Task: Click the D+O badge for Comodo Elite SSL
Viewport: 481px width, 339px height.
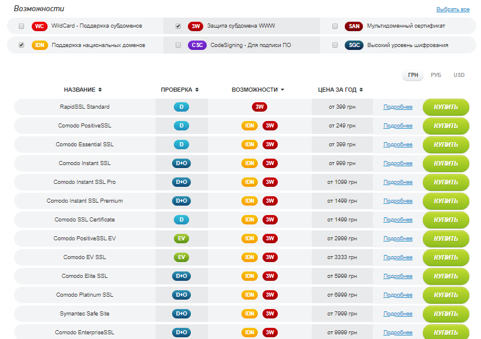Action: pos(181,276)
